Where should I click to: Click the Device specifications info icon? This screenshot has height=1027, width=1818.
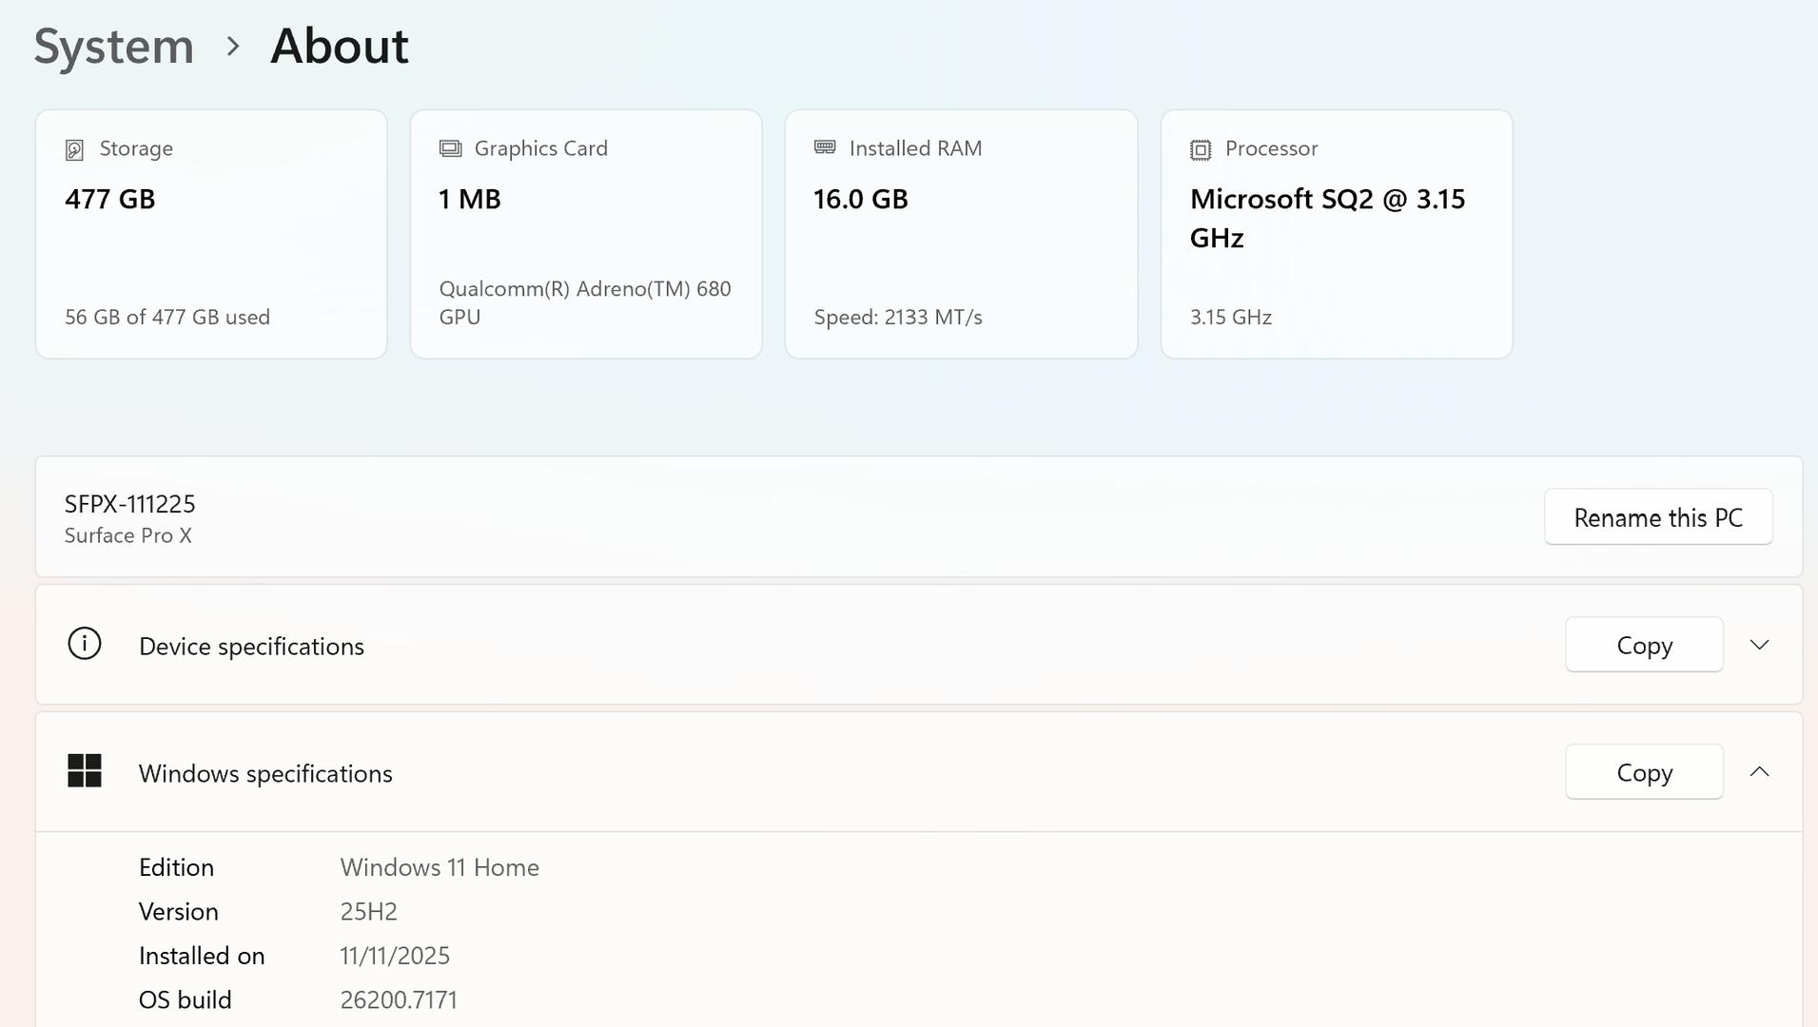point(85,644)
